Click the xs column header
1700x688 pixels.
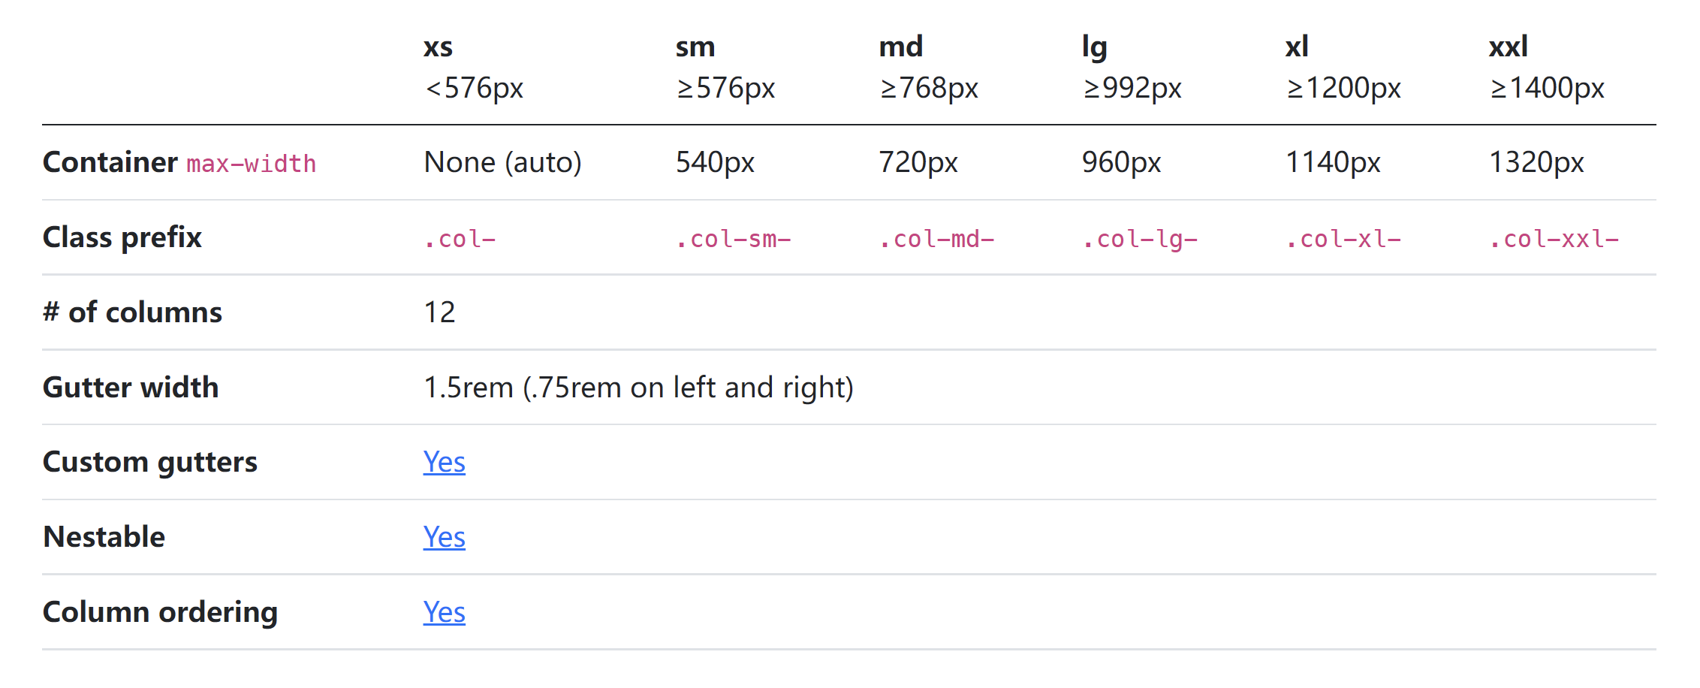point(438,47)
